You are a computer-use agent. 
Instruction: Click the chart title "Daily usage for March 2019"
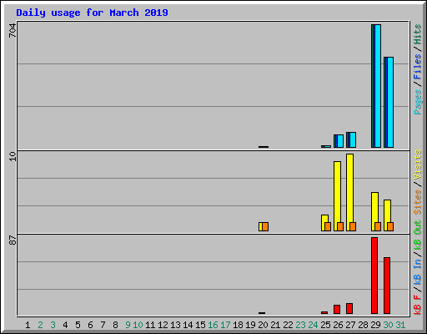click(x=92, y=13)
